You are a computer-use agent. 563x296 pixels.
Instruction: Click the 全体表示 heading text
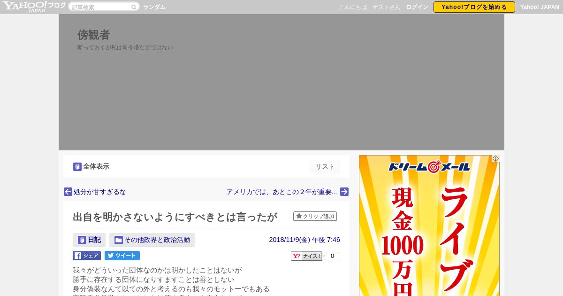96,166
